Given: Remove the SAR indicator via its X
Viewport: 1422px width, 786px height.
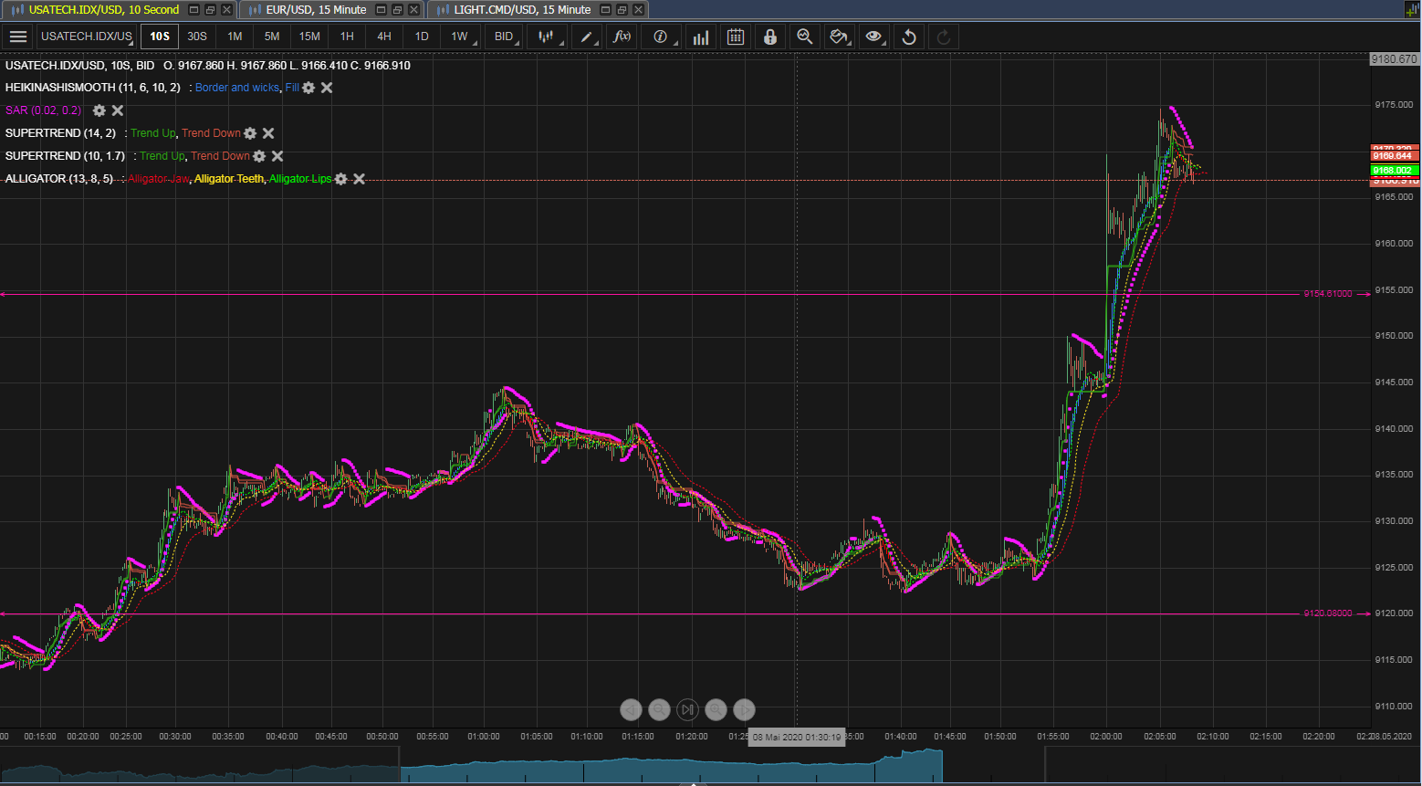Looking at the screenshot, I should point(117,110).
